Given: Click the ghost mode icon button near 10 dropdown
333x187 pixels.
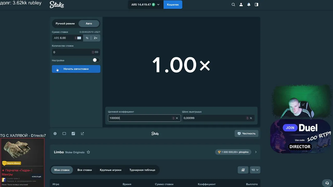Looking at the screenshot, I should tap(243, 170).
